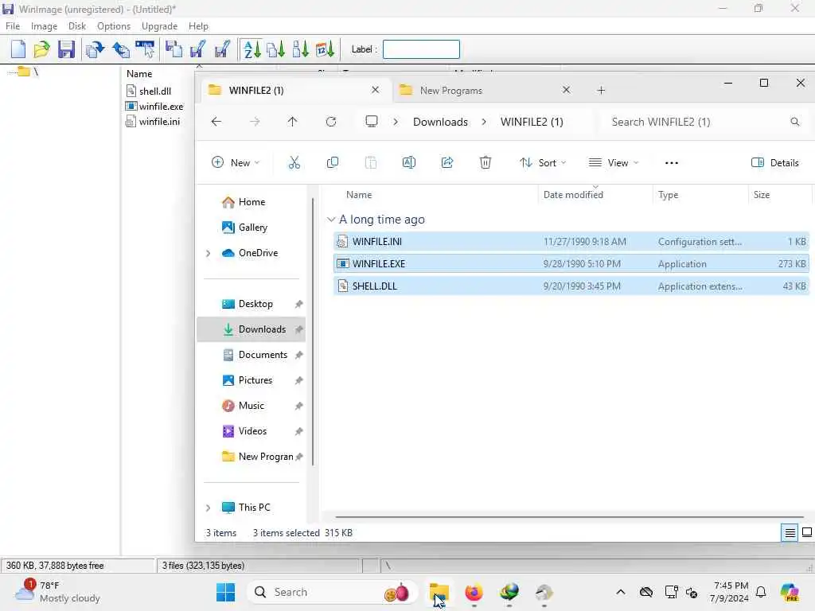Open the Upgrade menu in WinImage

point(159,26)
